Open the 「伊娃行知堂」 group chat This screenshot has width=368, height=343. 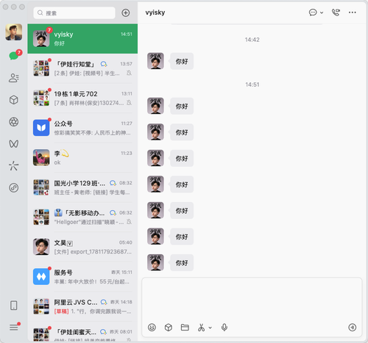coord(82,68)
